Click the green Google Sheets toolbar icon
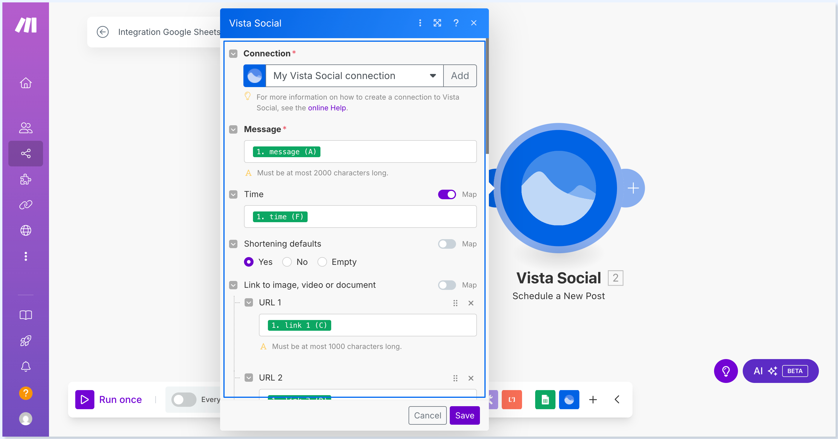The image size is (838, 439). pyautogui.click(x=545, y=399)
